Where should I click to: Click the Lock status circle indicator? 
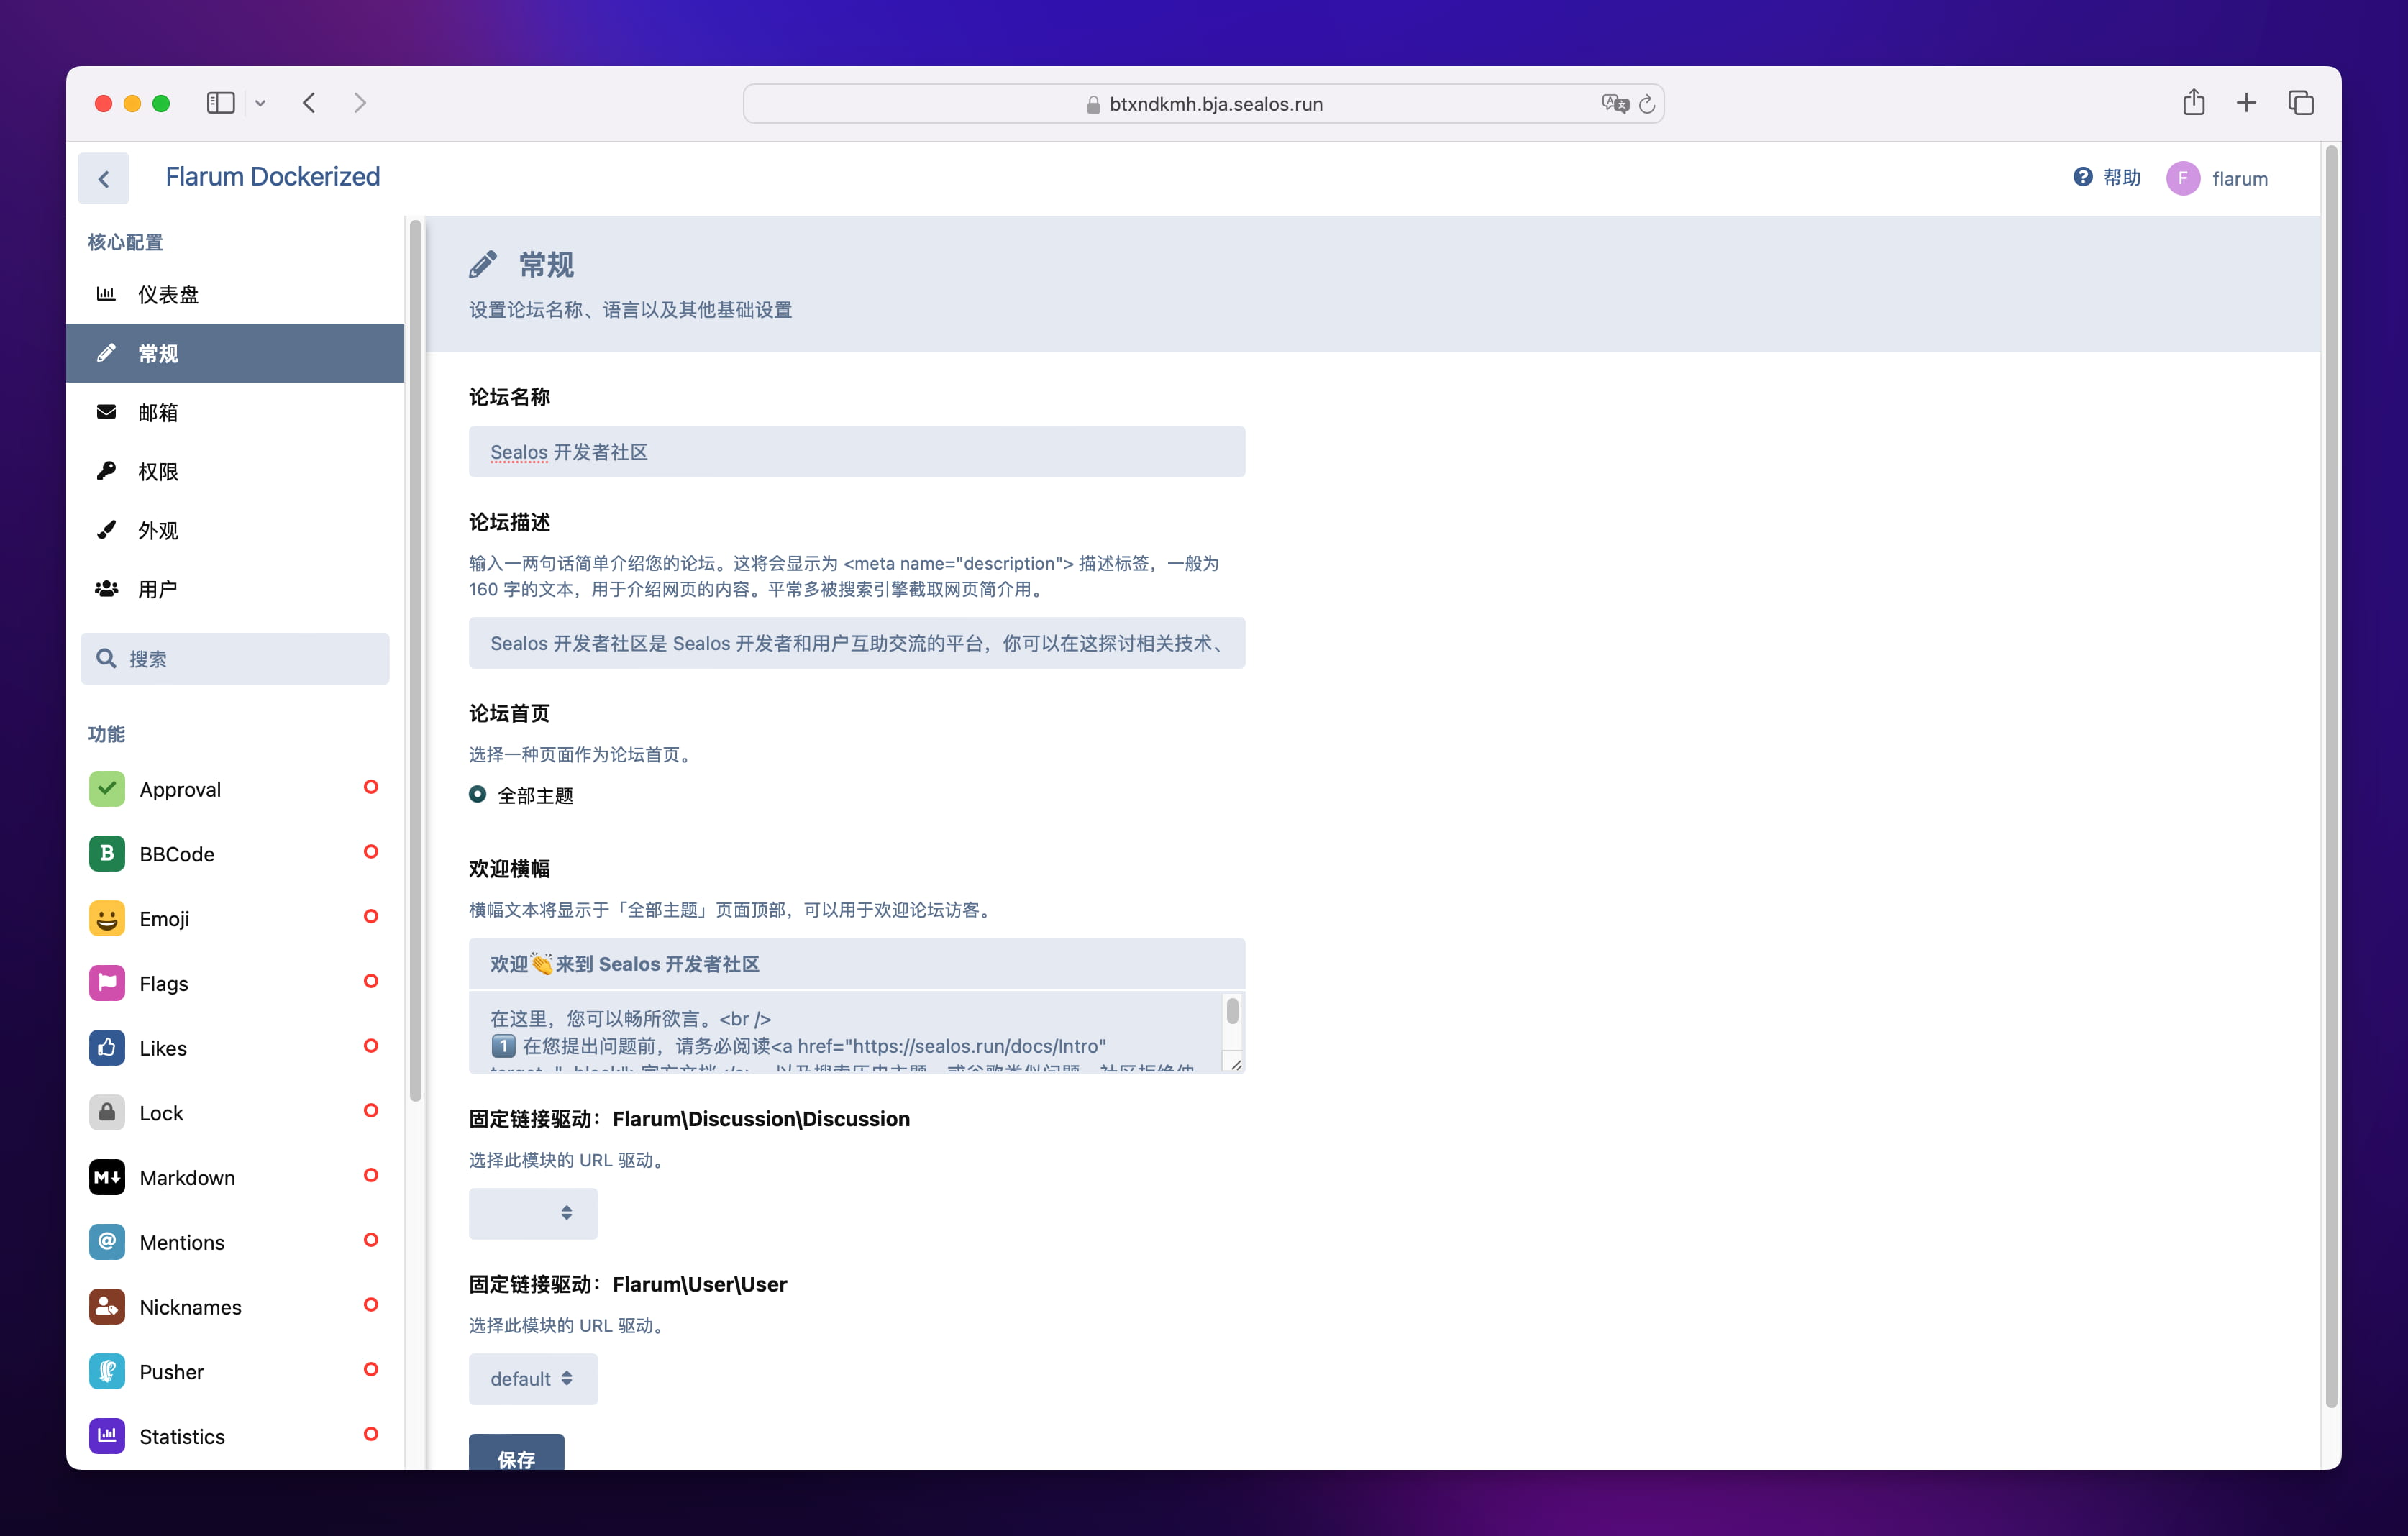coord(371,1110)
